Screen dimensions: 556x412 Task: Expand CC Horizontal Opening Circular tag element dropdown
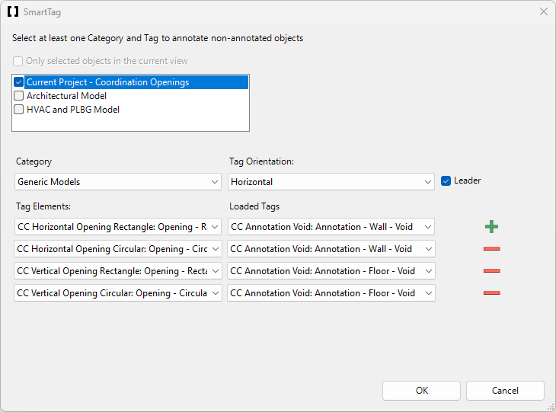[x=118, y=249]
